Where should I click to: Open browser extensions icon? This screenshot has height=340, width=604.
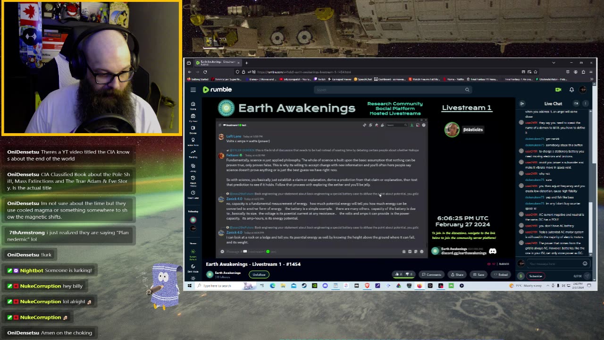coord(583,72)
